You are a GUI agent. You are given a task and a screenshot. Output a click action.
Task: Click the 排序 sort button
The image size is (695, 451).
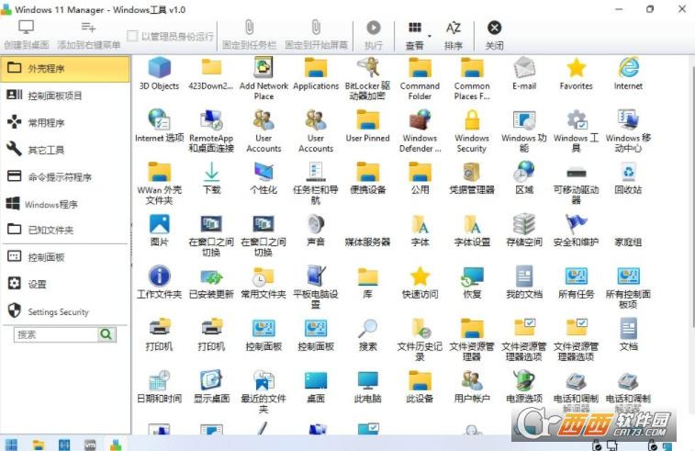pyautogui.click(x=453, y=35)
